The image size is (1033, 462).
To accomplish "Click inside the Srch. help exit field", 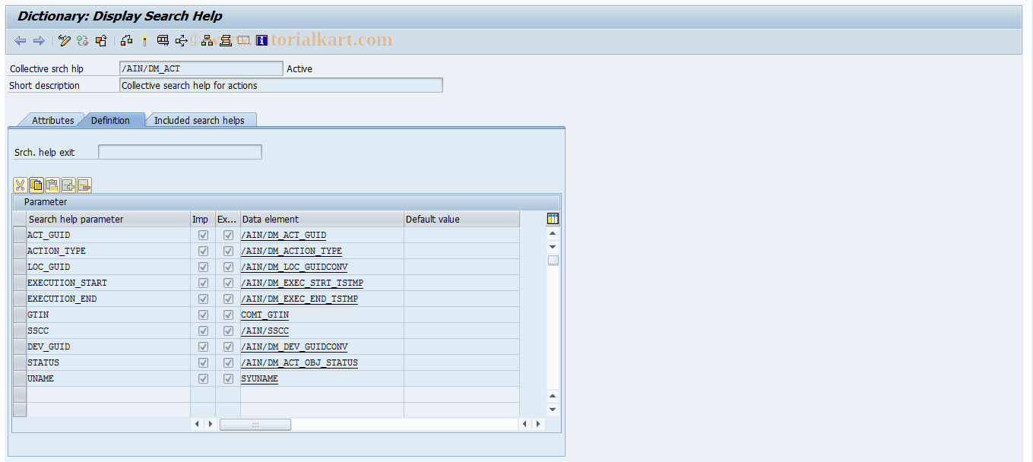I will [x=179, y=151].
